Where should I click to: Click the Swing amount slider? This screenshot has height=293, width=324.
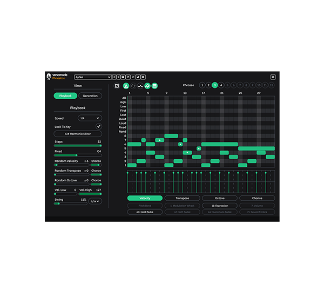tap(70, 203)
